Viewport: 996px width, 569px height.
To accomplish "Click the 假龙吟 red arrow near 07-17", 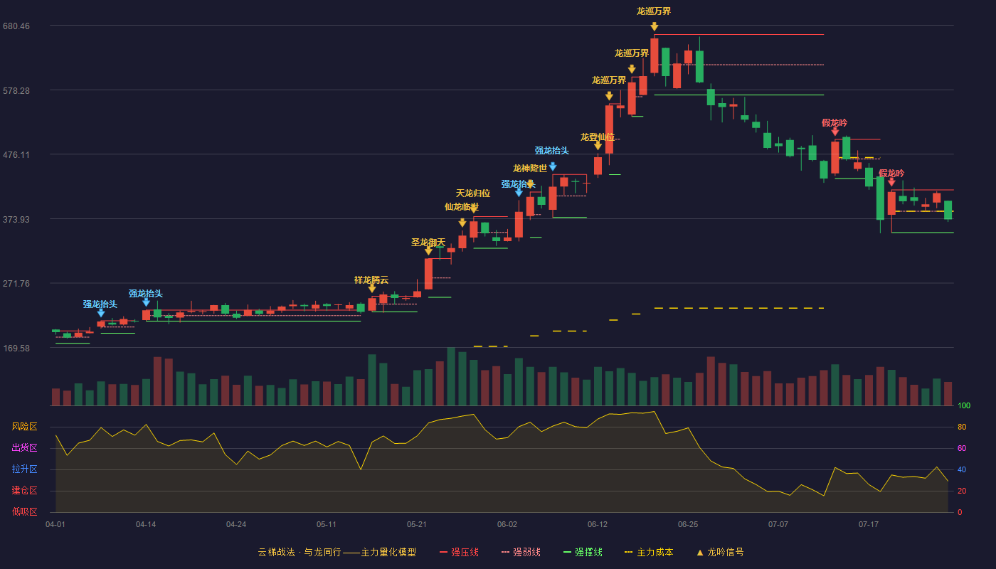I will (x=891, y=182).
